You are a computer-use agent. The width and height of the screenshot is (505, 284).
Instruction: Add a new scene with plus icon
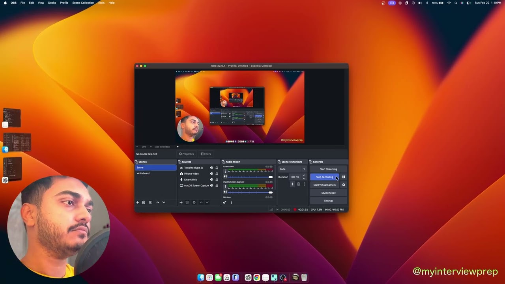pyautogui.click(x=138, y=202)
